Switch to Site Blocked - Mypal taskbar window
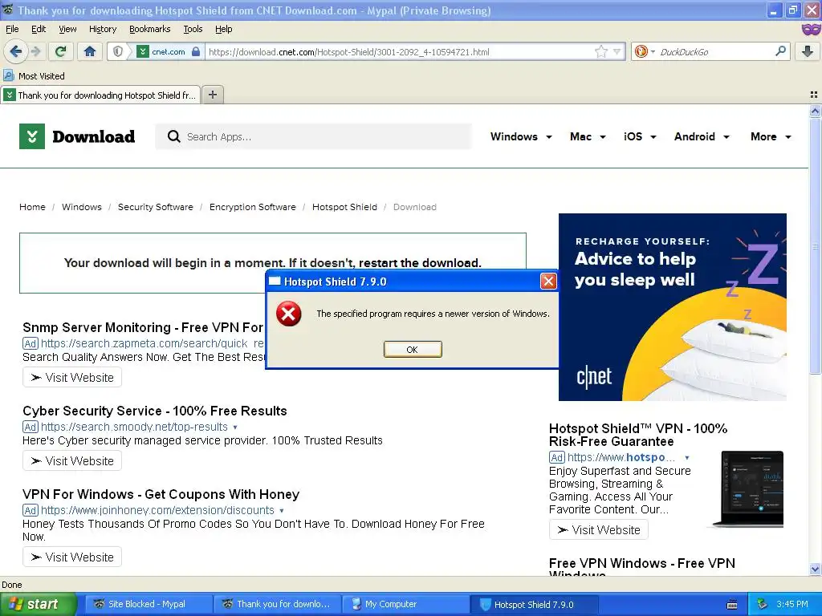Screen dimensions: 822x616 (149, 604)
